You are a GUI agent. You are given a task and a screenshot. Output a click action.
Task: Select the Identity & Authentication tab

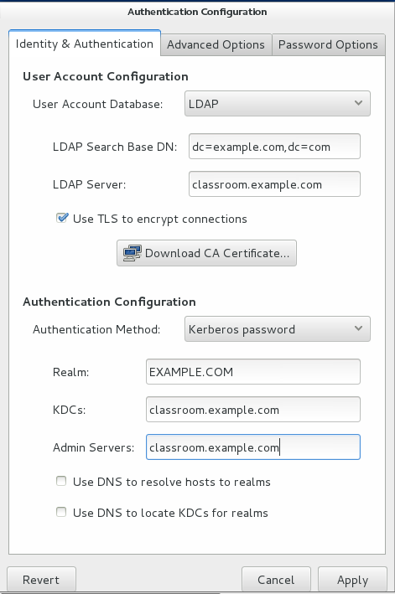(85, 44)
